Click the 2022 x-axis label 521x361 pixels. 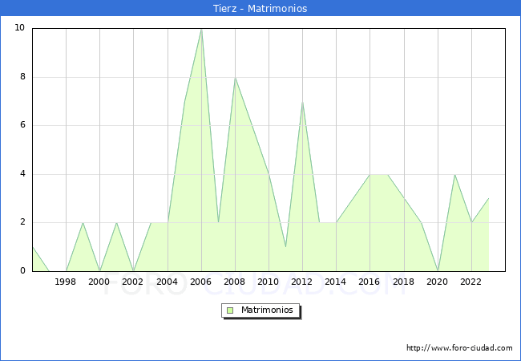point(471,282)
